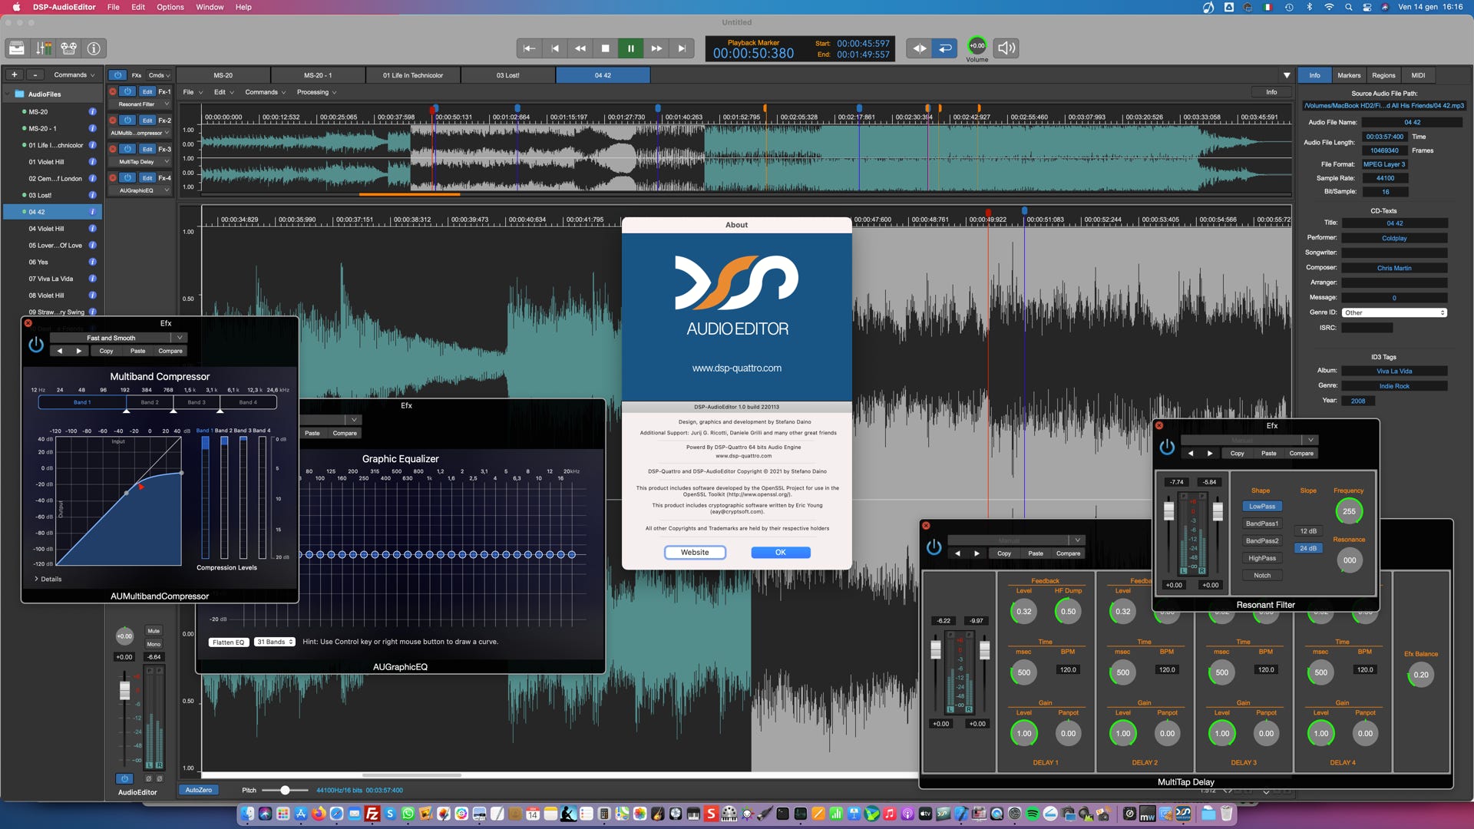The image size is (1474, 829).
Task: Click the Website button in About dialog
Action: (x=695, y=553)
